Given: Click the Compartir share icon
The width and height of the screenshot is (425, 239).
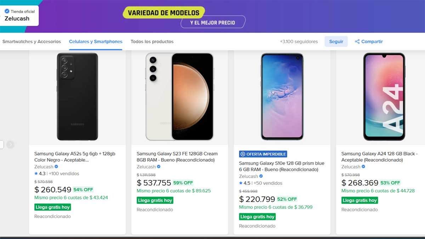Looking at the screenshot, I should click(358, 41).
